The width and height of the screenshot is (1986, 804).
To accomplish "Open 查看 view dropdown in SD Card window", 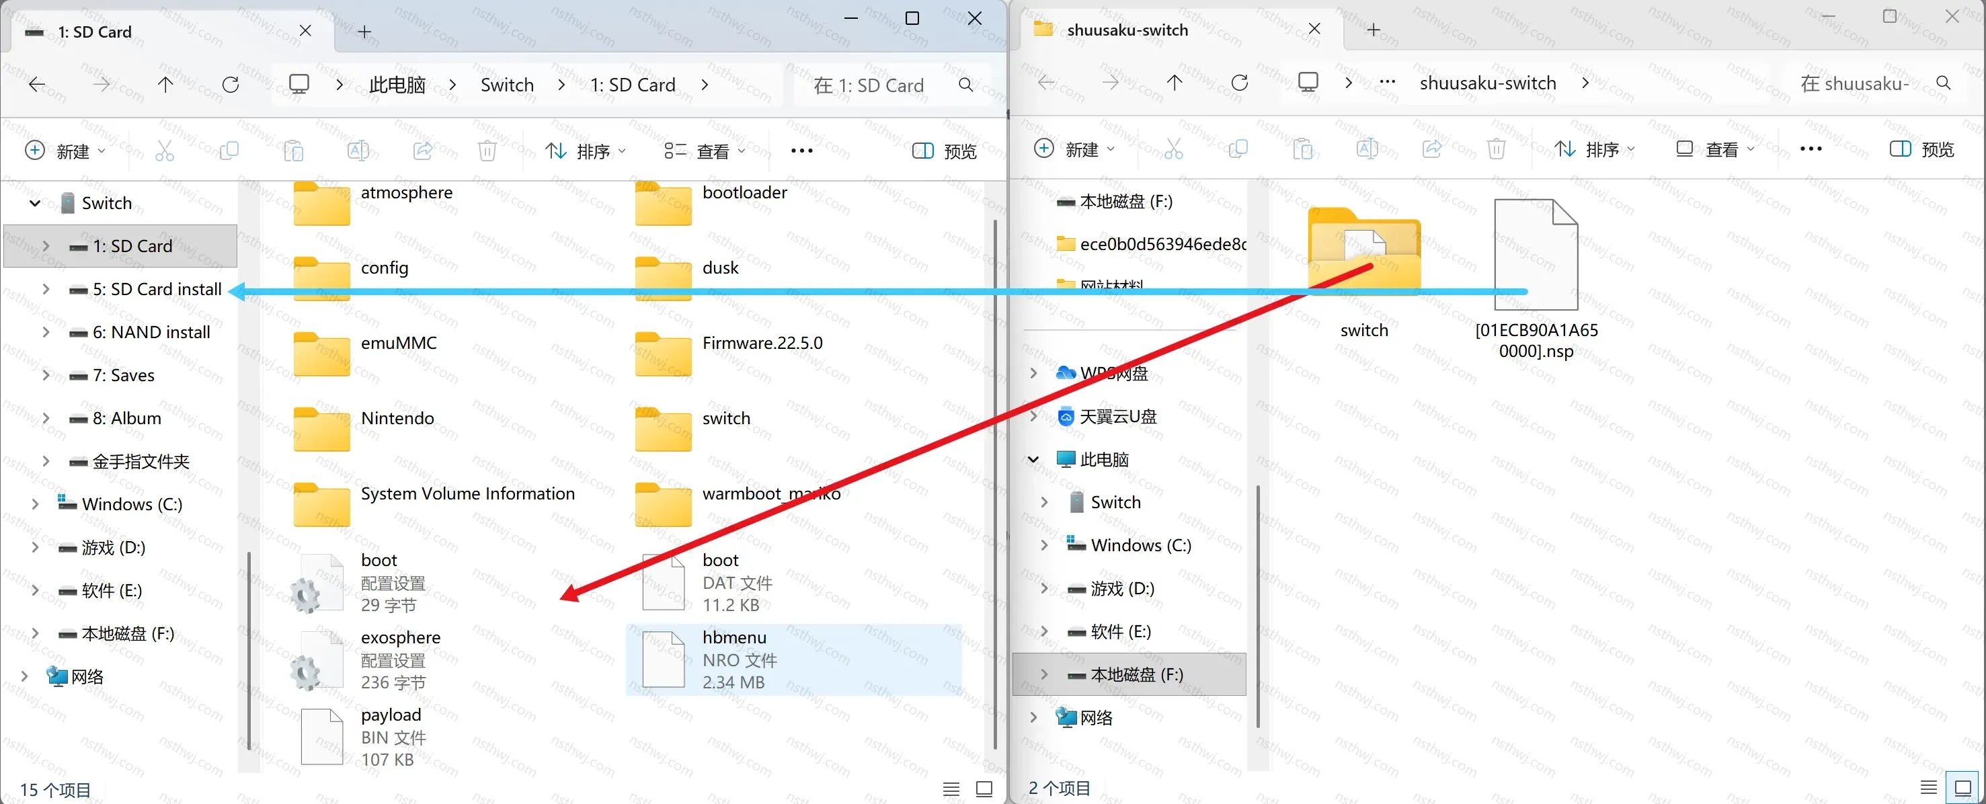I will 705,151.
